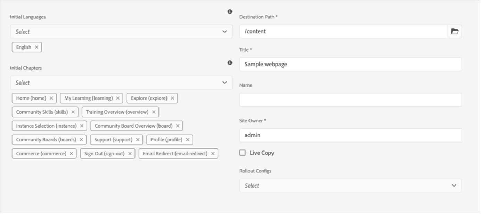Open the Destination Path folder browser icon

[x=455, y=32]
